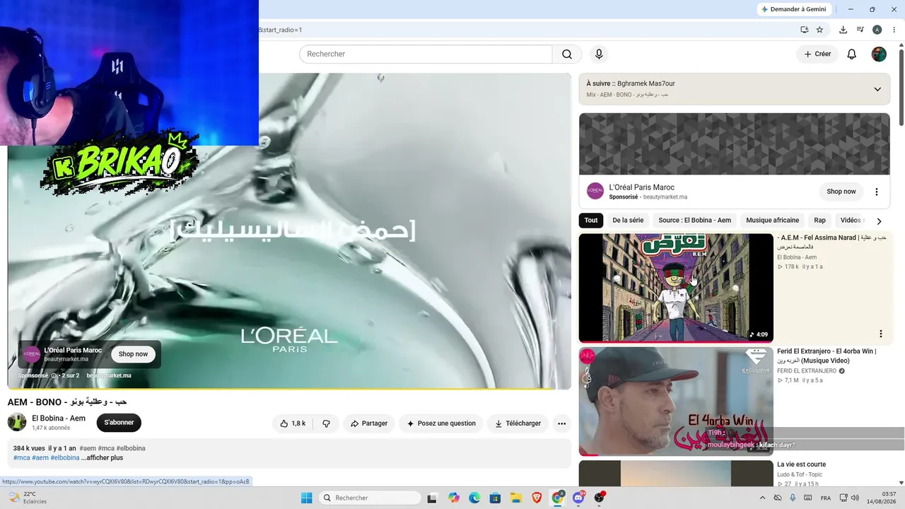This screenshot has height=509, width=905.
Task: Open the El Bobina - Aem channel name link
Action: tap(59, 419)
